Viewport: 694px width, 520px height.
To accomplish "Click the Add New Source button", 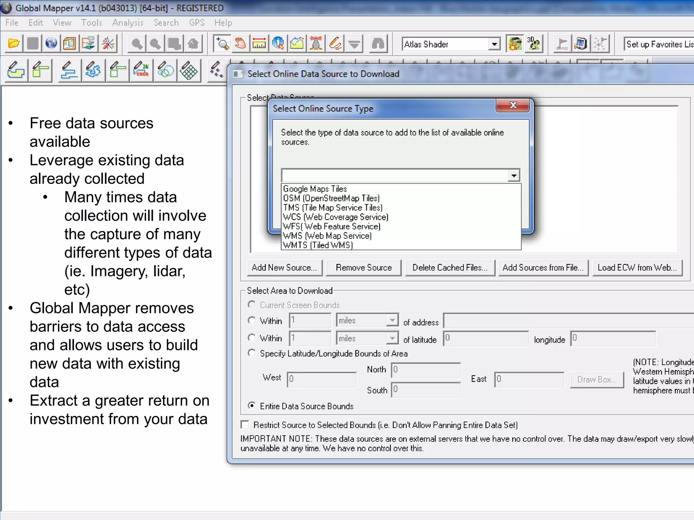I will point(284,268).
